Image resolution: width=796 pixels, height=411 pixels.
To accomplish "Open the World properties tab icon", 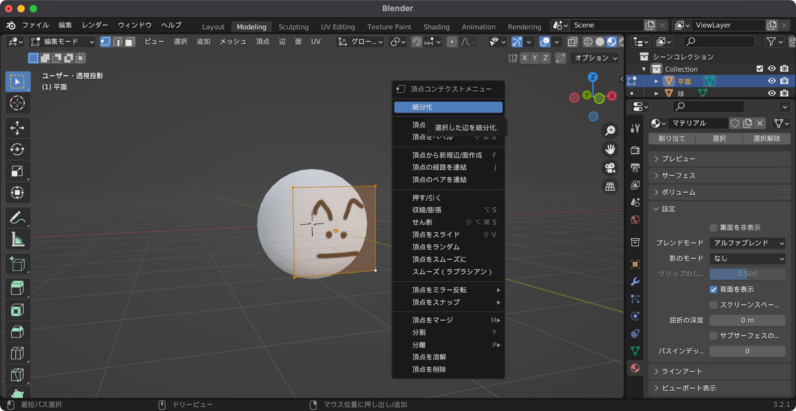I will (x=635, y=219).
